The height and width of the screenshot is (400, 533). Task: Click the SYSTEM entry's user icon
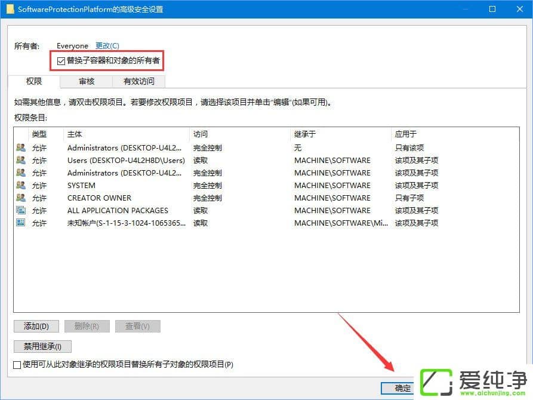(x=19, y=185)
